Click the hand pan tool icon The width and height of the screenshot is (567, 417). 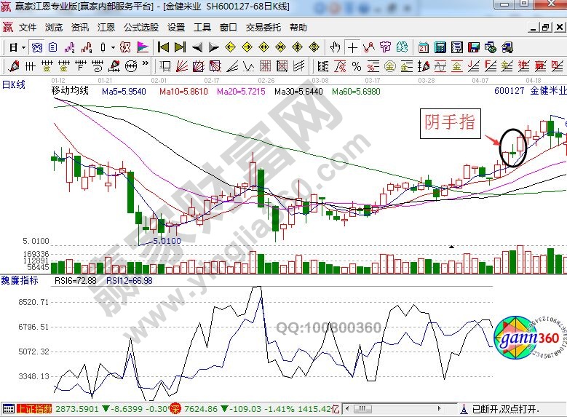click(x=335, y=47)
